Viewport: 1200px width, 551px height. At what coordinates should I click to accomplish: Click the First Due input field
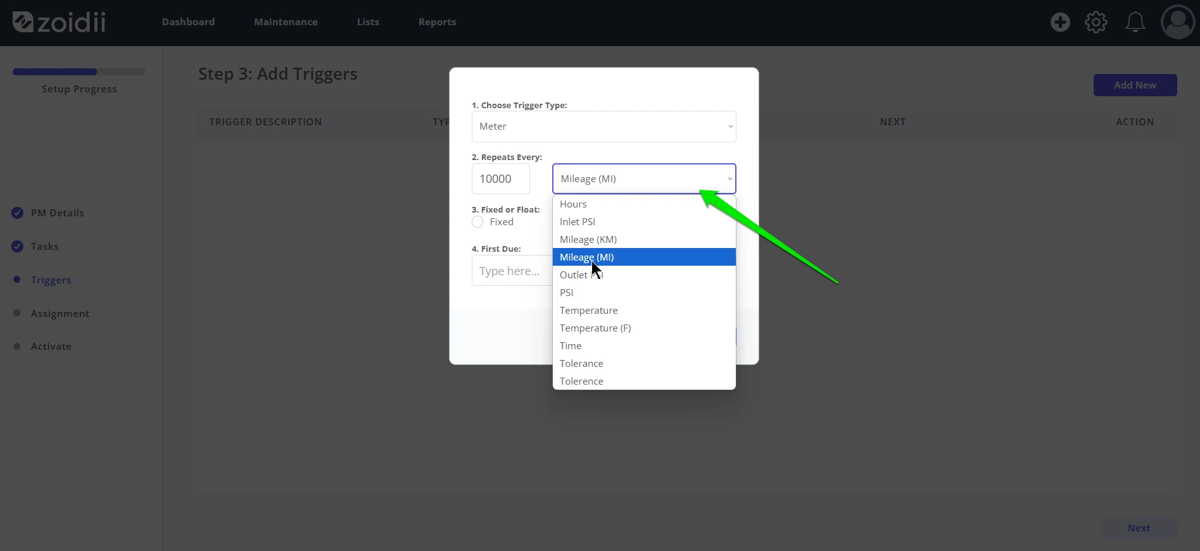tap(512, 271)
